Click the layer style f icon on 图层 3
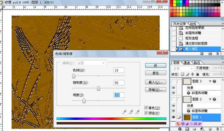 (x=214, y=81)
